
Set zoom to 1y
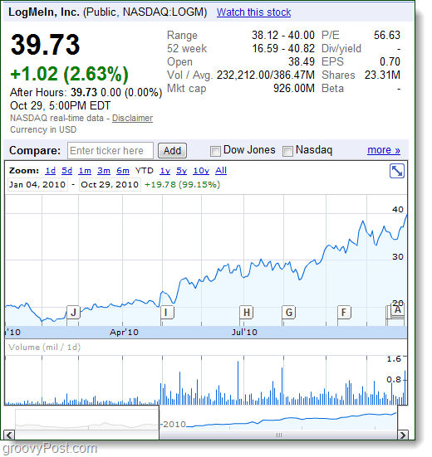coord(165,171)
